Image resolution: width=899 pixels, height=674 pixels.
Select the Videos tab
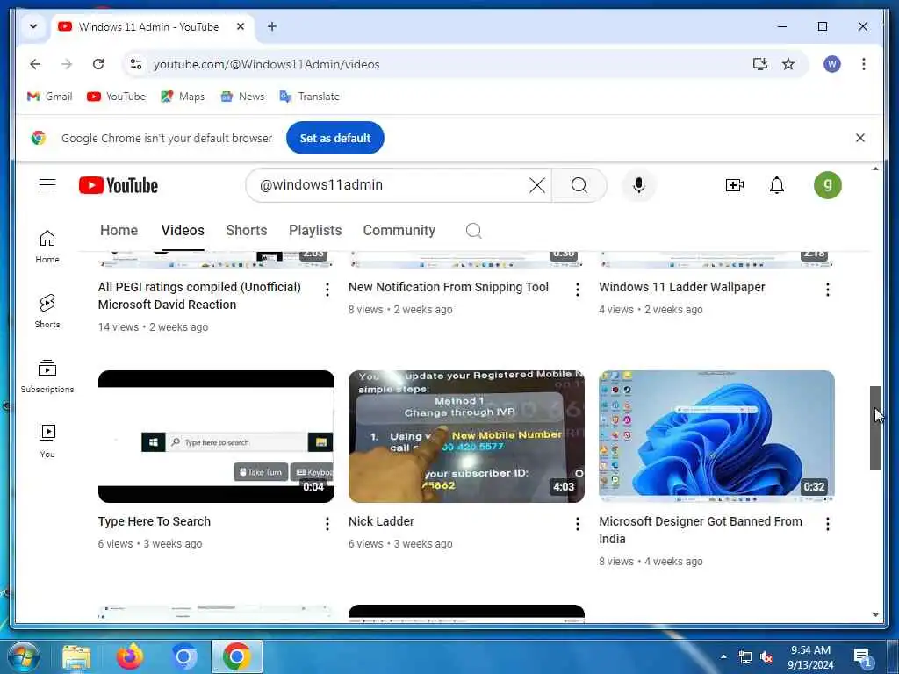(183, 231)
